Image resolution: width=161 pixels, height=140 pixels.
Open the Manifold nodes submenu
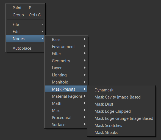click(66, 82)
